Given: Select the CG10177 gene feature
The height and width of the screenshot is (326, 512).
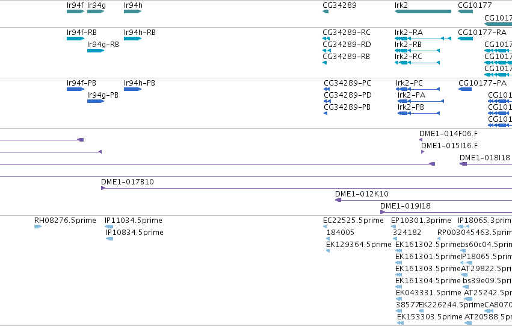Looking at the screenshot, I should click(x=465, y=11).
